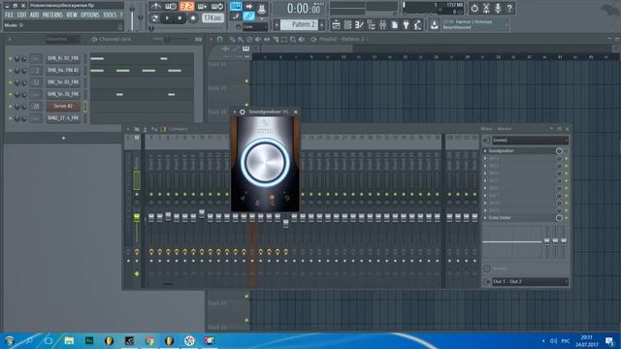621x349 pixels.
Task: Select the DMB_Kc 02_FRK channel
Action: [x=63, y=58]
